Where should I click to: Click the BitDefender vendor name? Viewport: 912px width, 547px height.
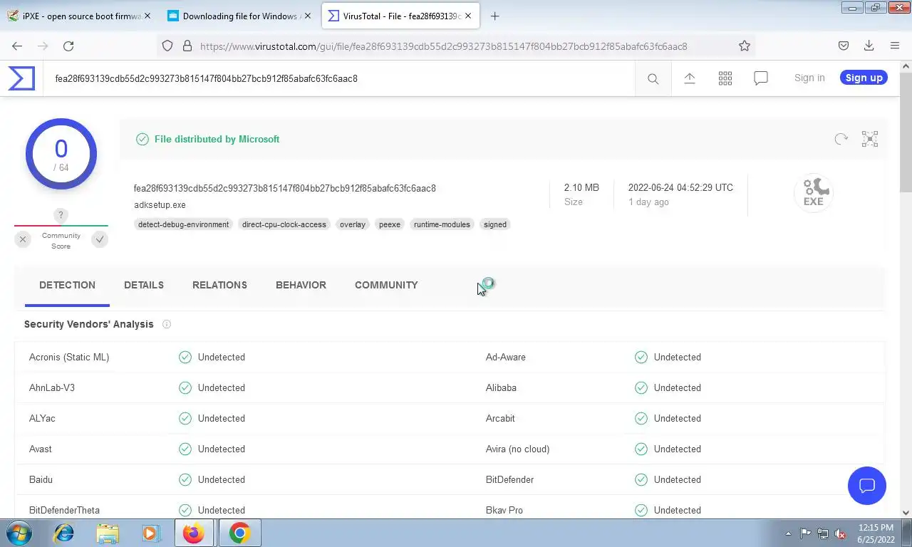tap(509, 479)
